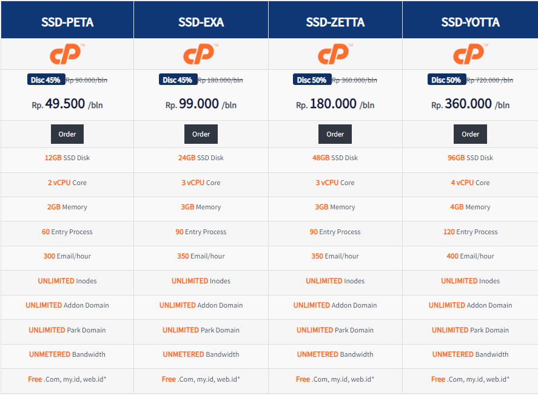Click UNMETERED Bandwidth under SSD-PETA
Screen dimensions: 538x395
67,354
